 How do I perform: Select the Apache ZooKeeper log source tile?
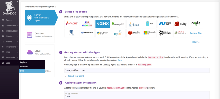click(180, 33)
